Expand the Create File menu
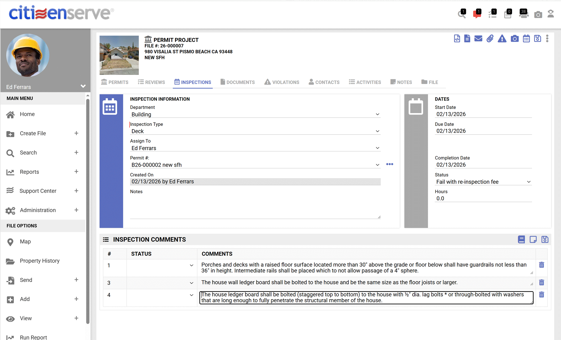The height and width of the screenshot is (340, 561). click(76, 133)
